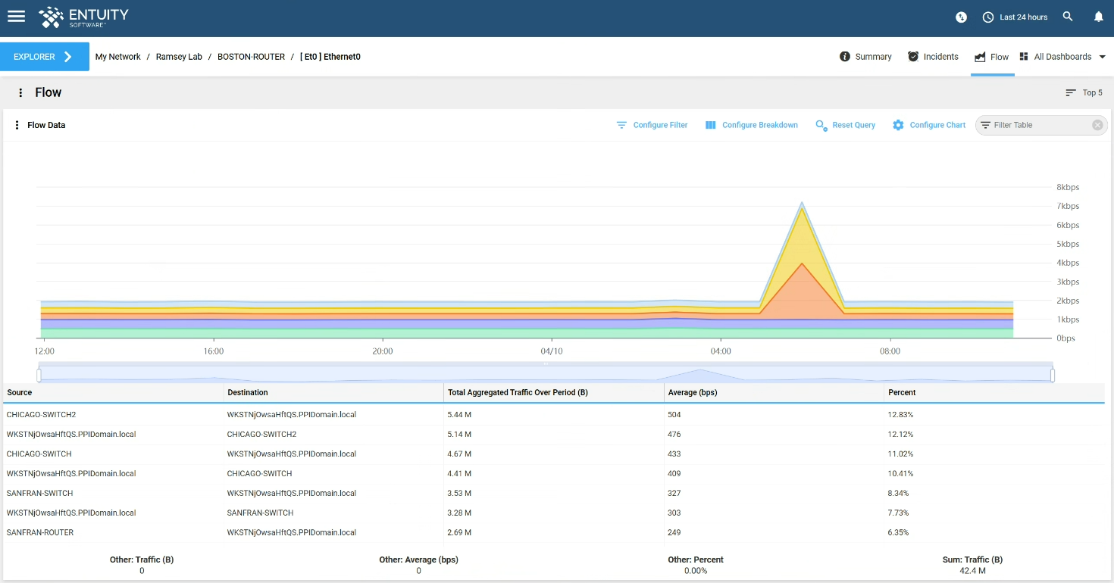
Task: Click the Entuity Software logo
Action: pos(83,17)
